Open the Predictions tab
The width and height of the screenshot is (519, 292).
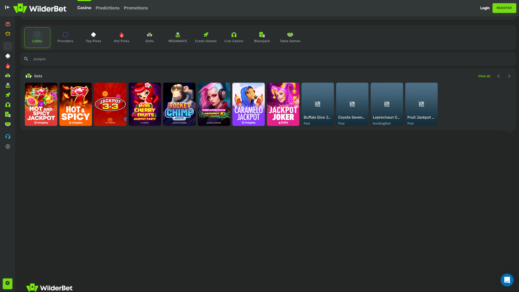coord(108,8)
